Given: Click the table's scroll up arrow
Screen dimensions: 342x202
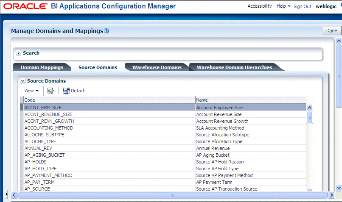Looking at the screenshot, I should [x=309, y=108].
